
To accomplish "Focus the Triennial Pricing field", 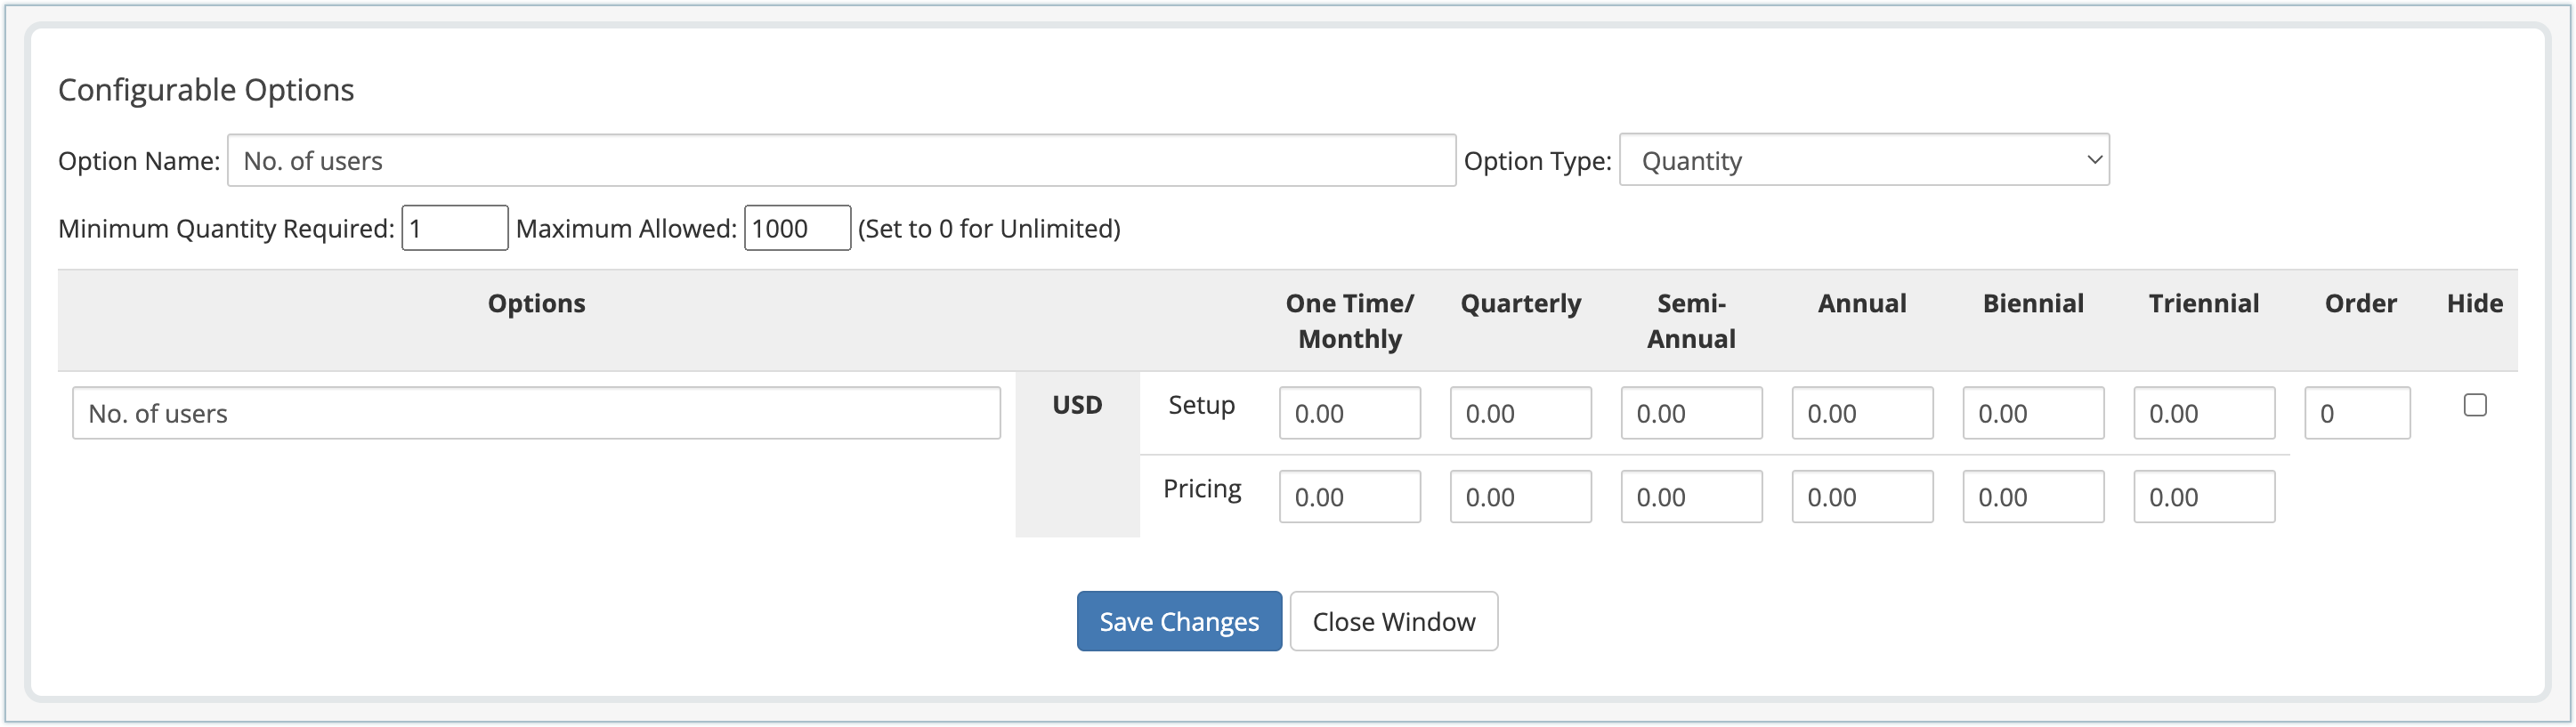I will 2204,497.
